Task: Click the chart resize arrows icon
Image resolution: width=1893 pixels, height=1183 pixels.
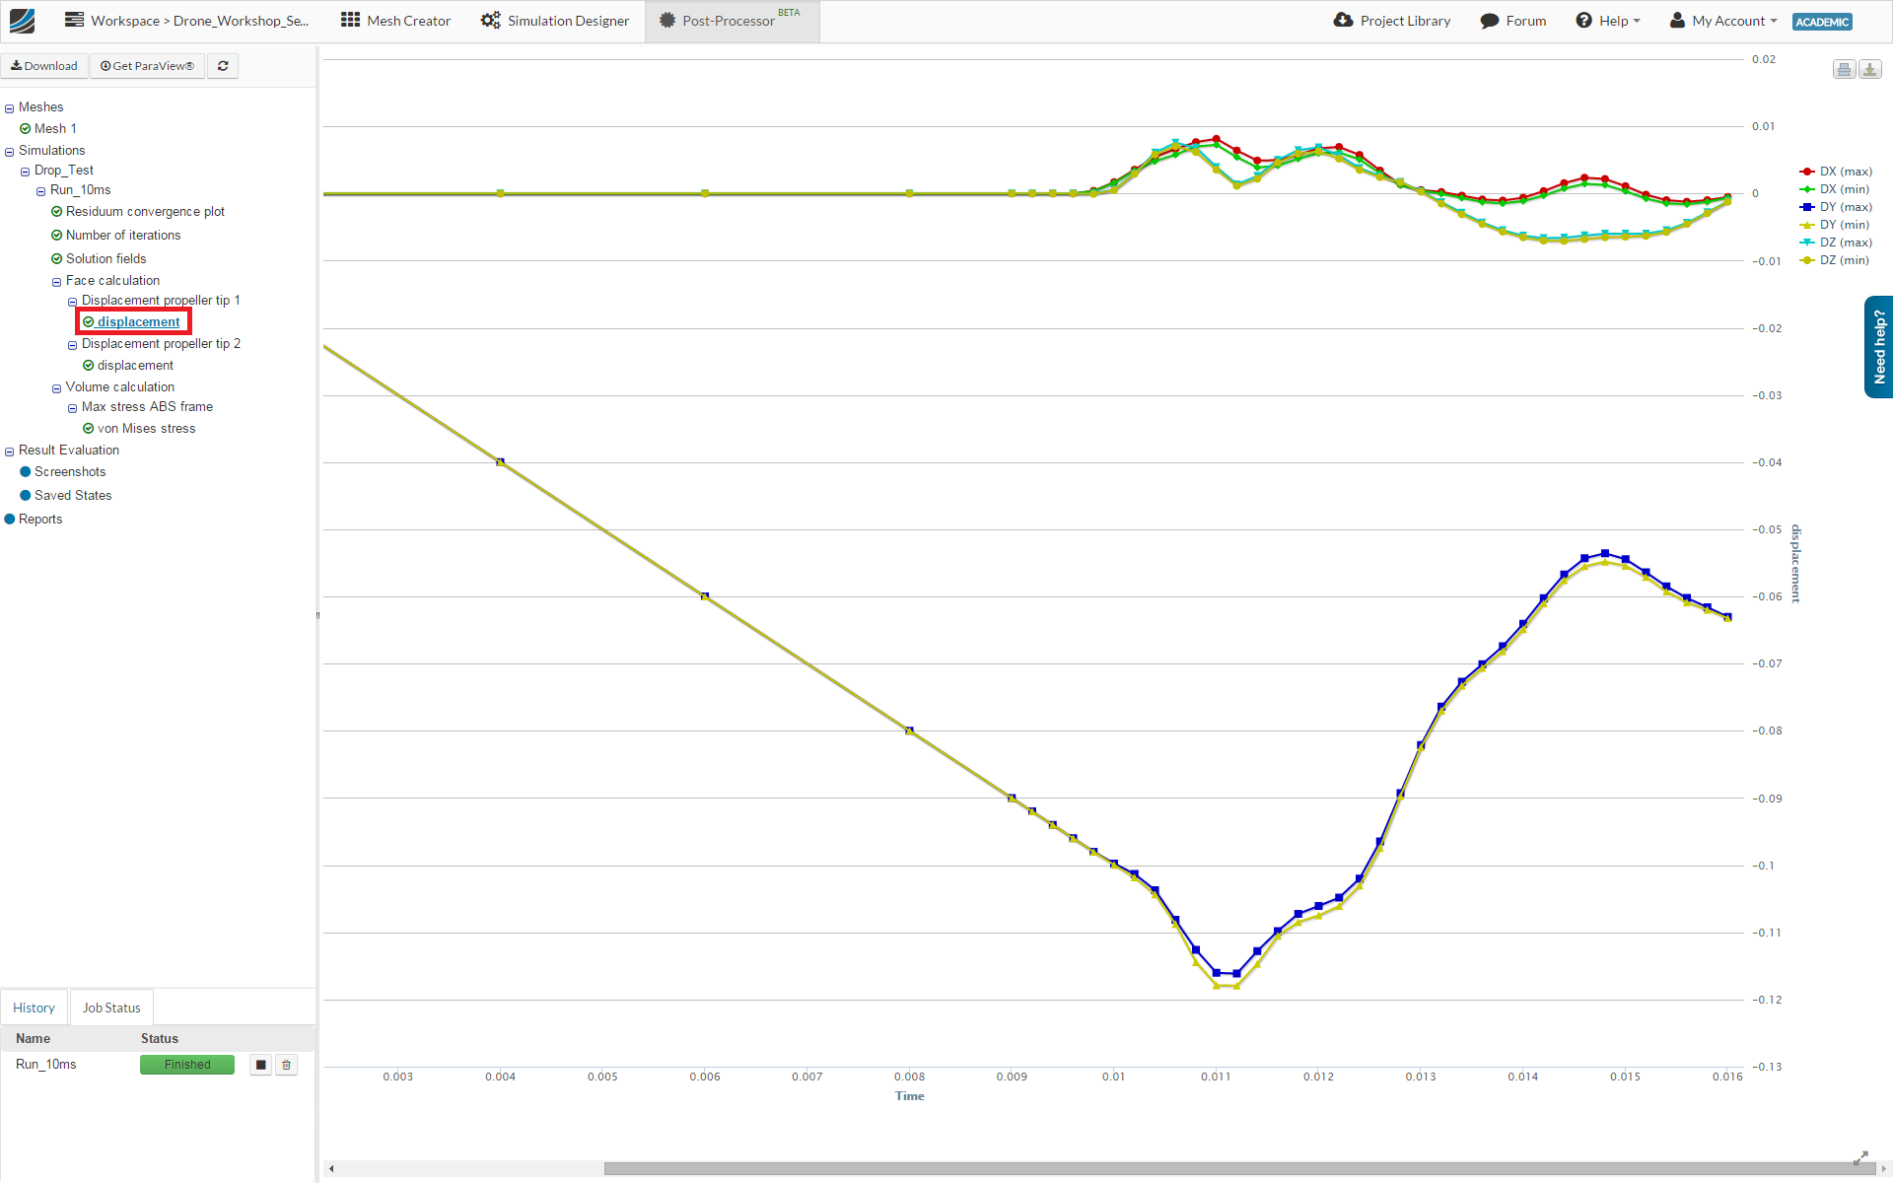Action: [1860, 1157]
